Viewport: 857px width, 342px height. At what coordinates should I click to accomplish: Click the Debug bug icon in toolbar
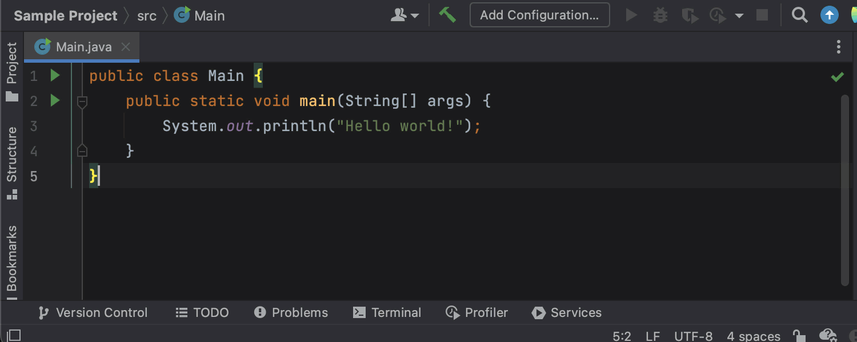pos(660,15)
